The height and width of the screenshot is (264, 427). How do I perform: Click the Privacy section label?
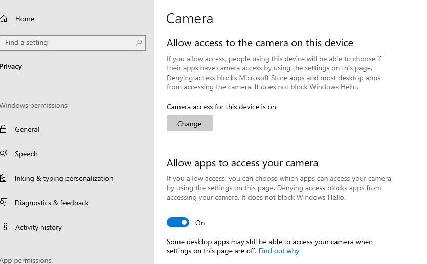click(11, 66)
